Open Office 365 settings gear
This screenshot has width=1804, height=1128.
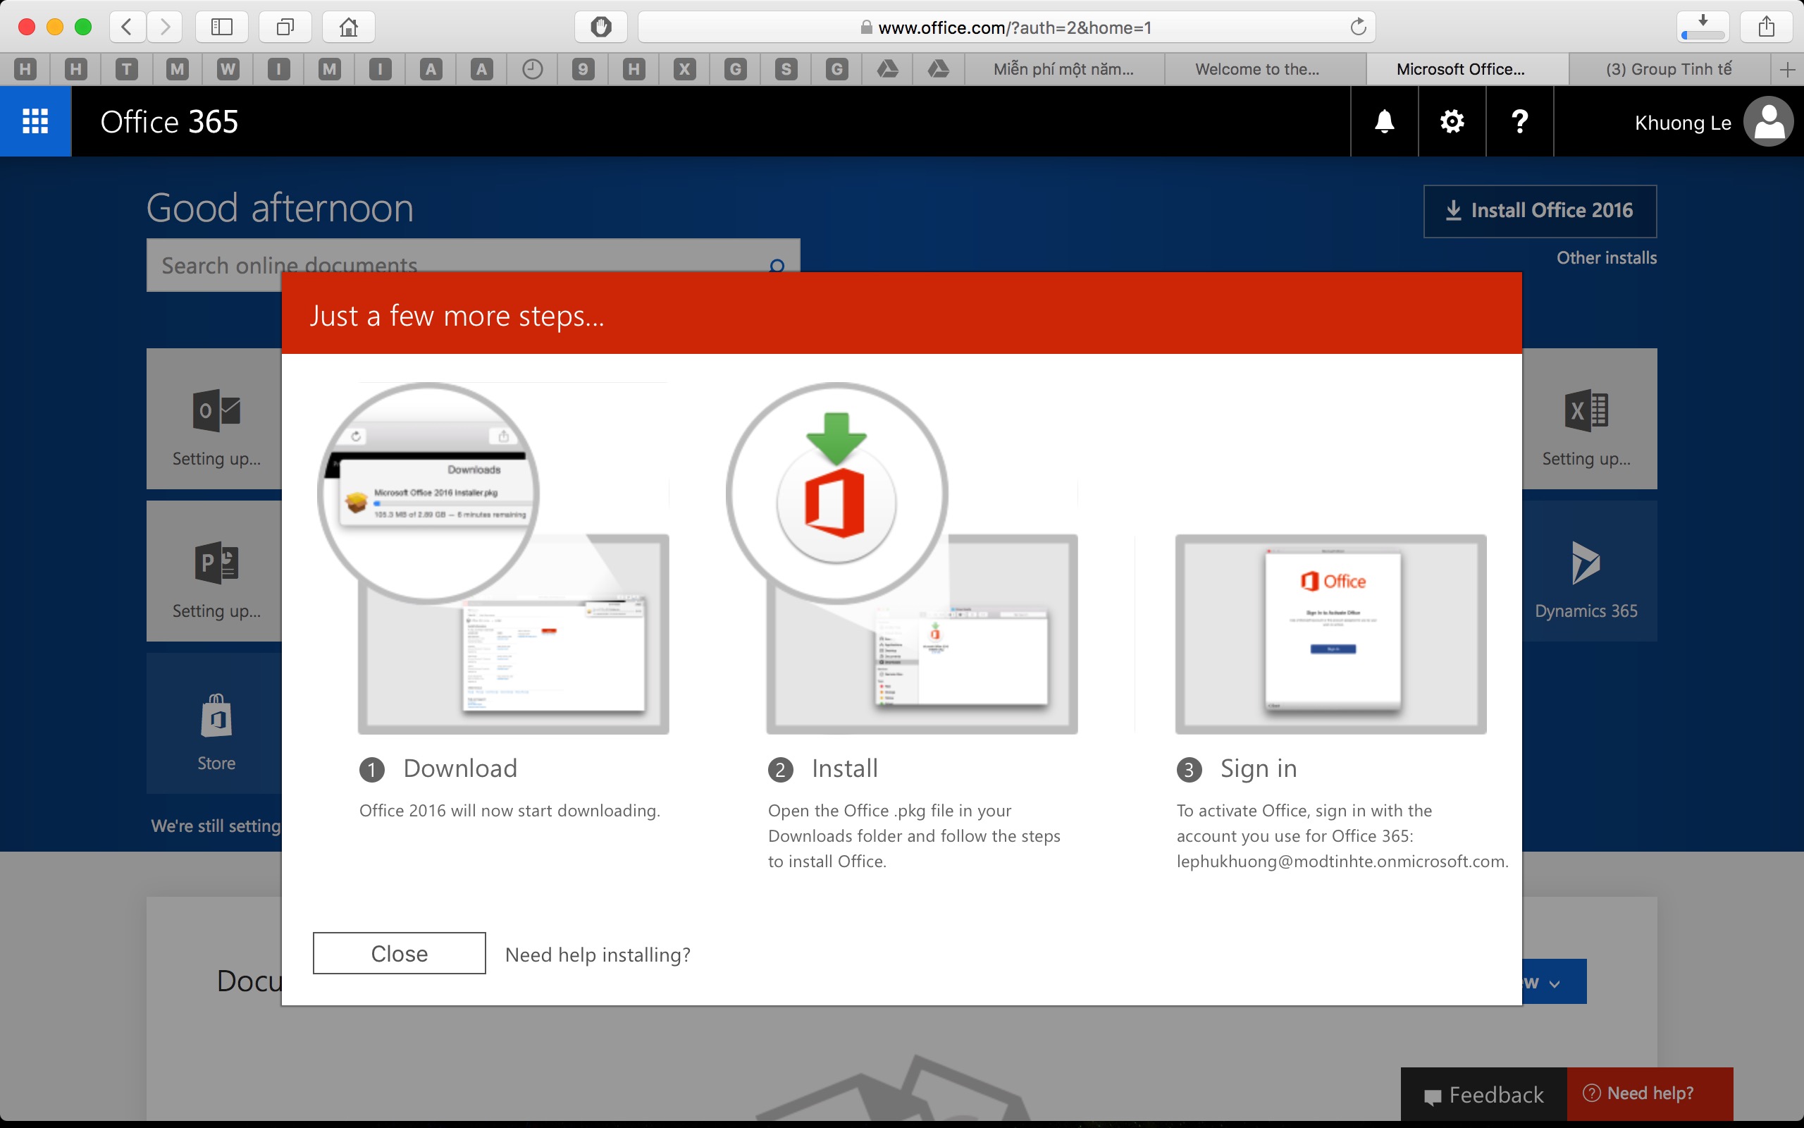(1452, 121)
